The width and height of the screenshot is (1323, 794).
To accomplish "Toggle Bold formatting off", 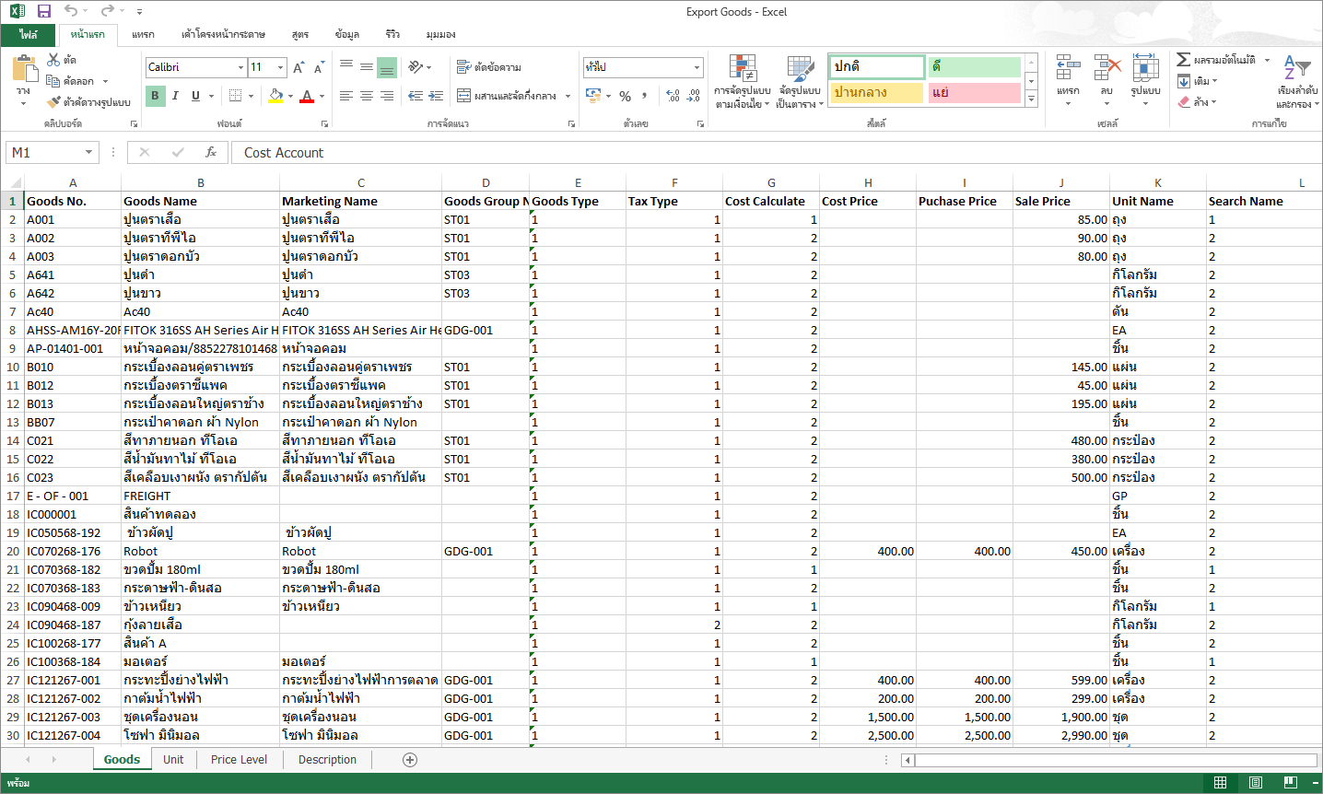I will [155, 96].
